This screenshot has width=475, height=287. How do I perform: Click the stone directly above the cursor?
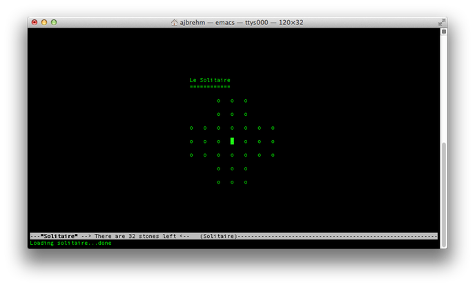tap(232, 128)
